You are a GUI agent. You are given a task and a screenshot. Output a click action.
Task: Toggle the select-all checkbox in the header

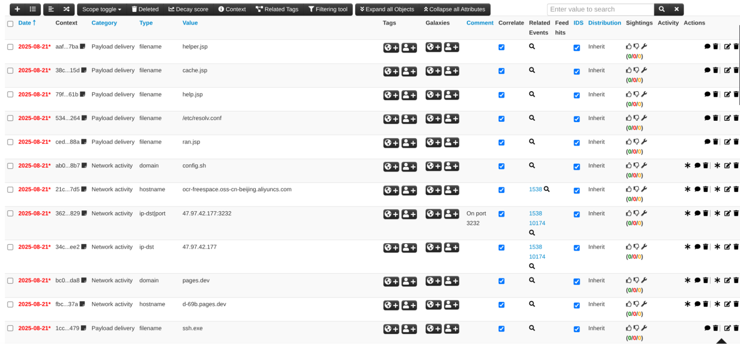10,24
